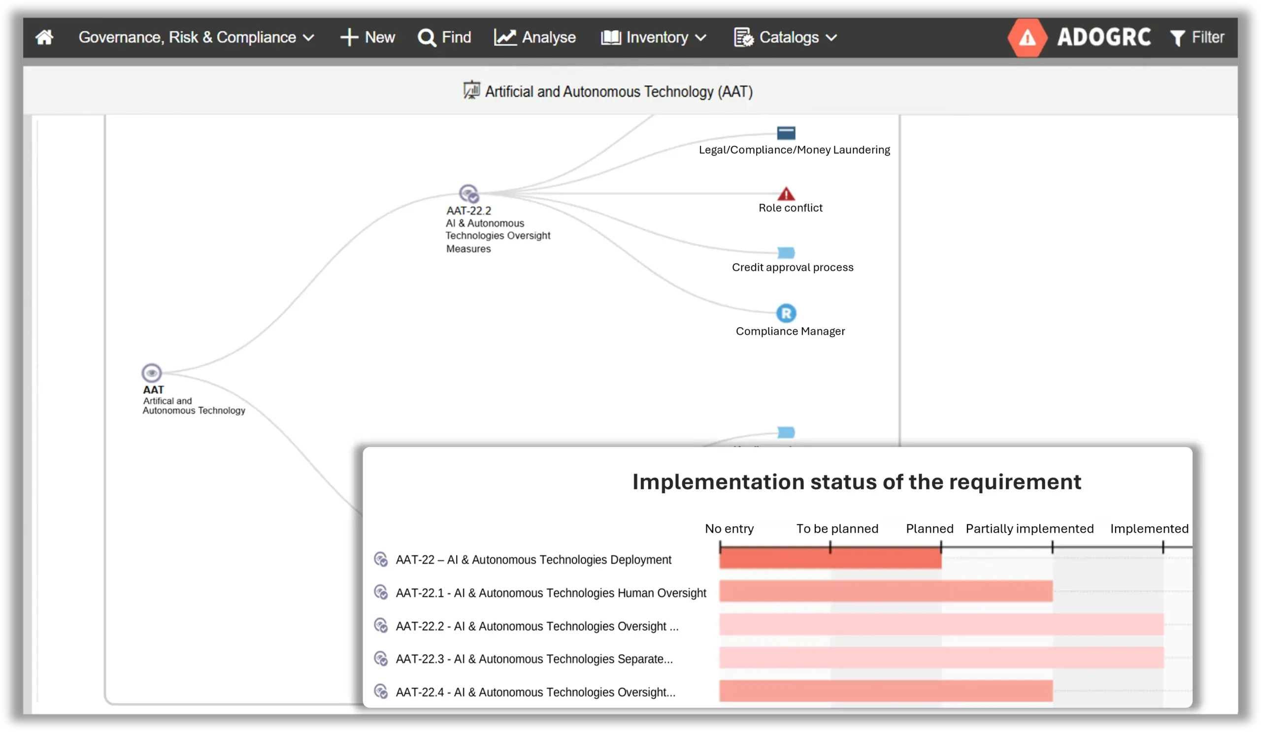Click the AAT-22.4 Oversight status bar
This screenshot has height=732, width=1261.
tap(886, 691)
